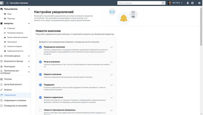Screen dimensions: 203x115
Task: Click the BIG DEAL company avatar
Action: [x=169, y=3]
